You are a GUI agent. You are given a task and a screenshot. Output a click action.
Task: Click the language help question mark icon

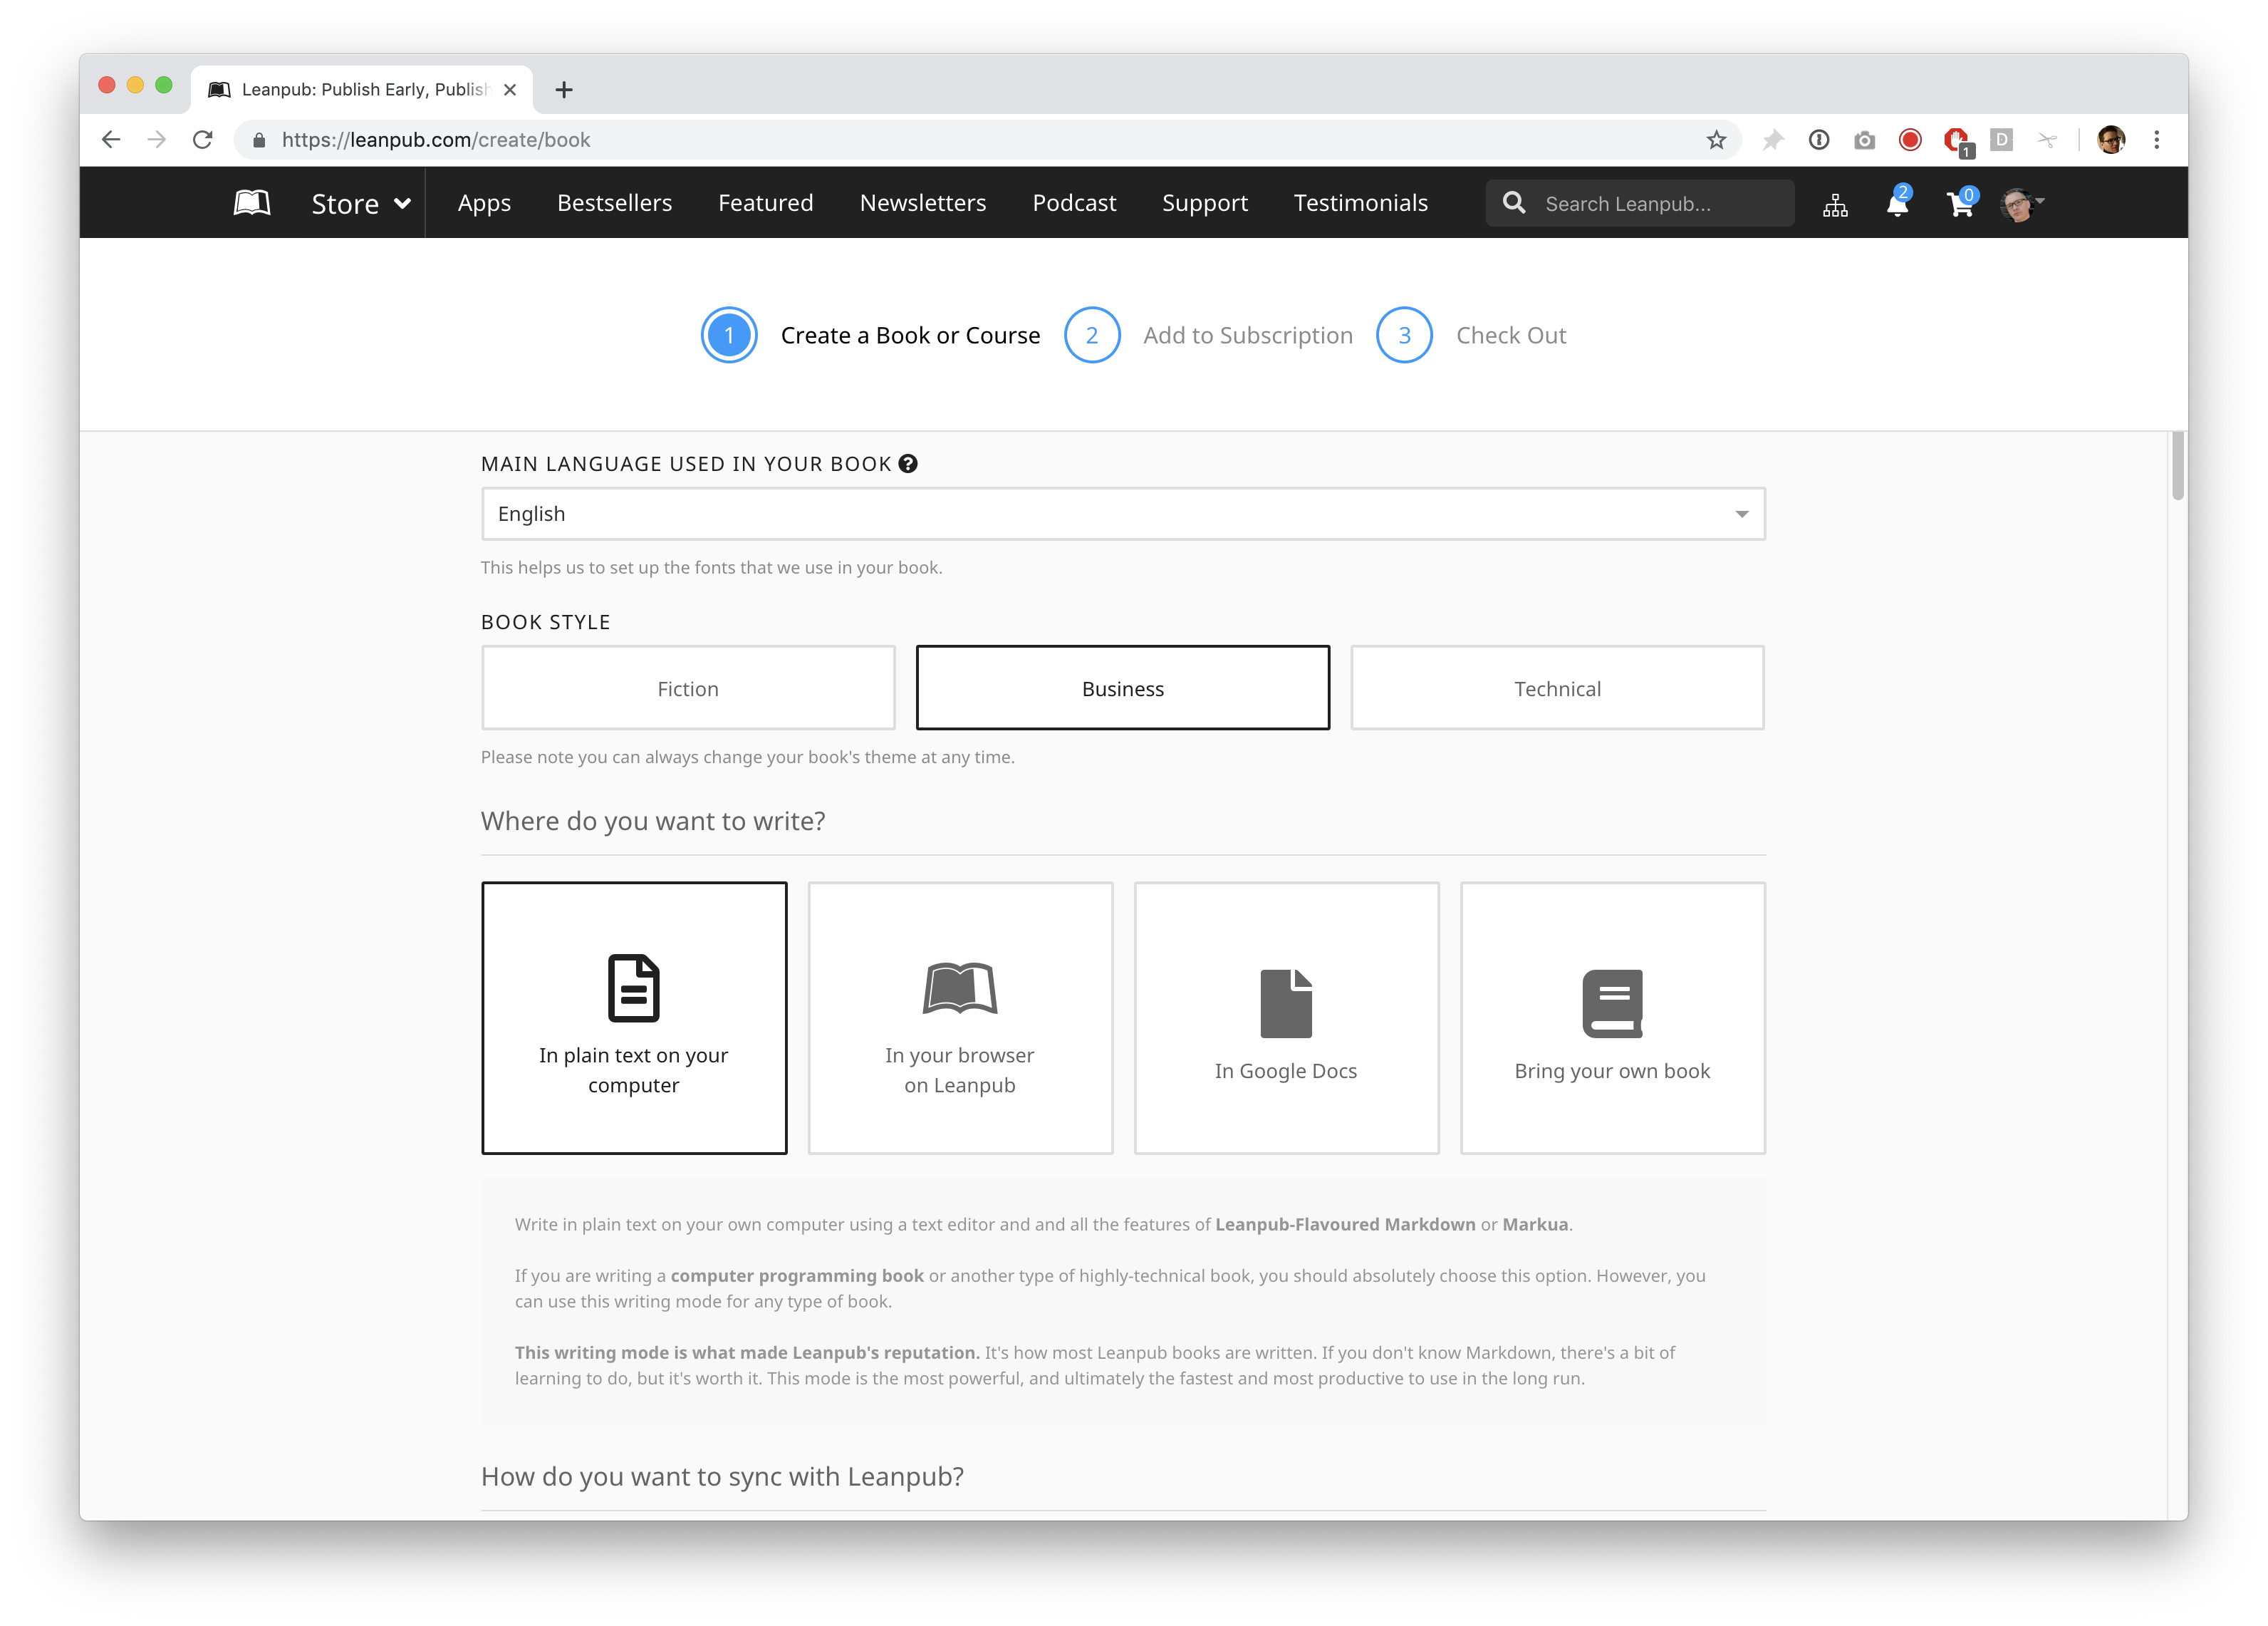pos(908,463)
